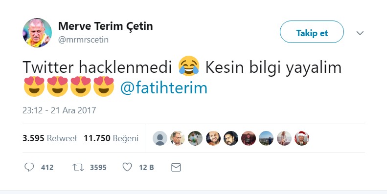The height and width of the screenshot is (194, 387).
Task: Click the 12 B like count
Action: point(146,168)
